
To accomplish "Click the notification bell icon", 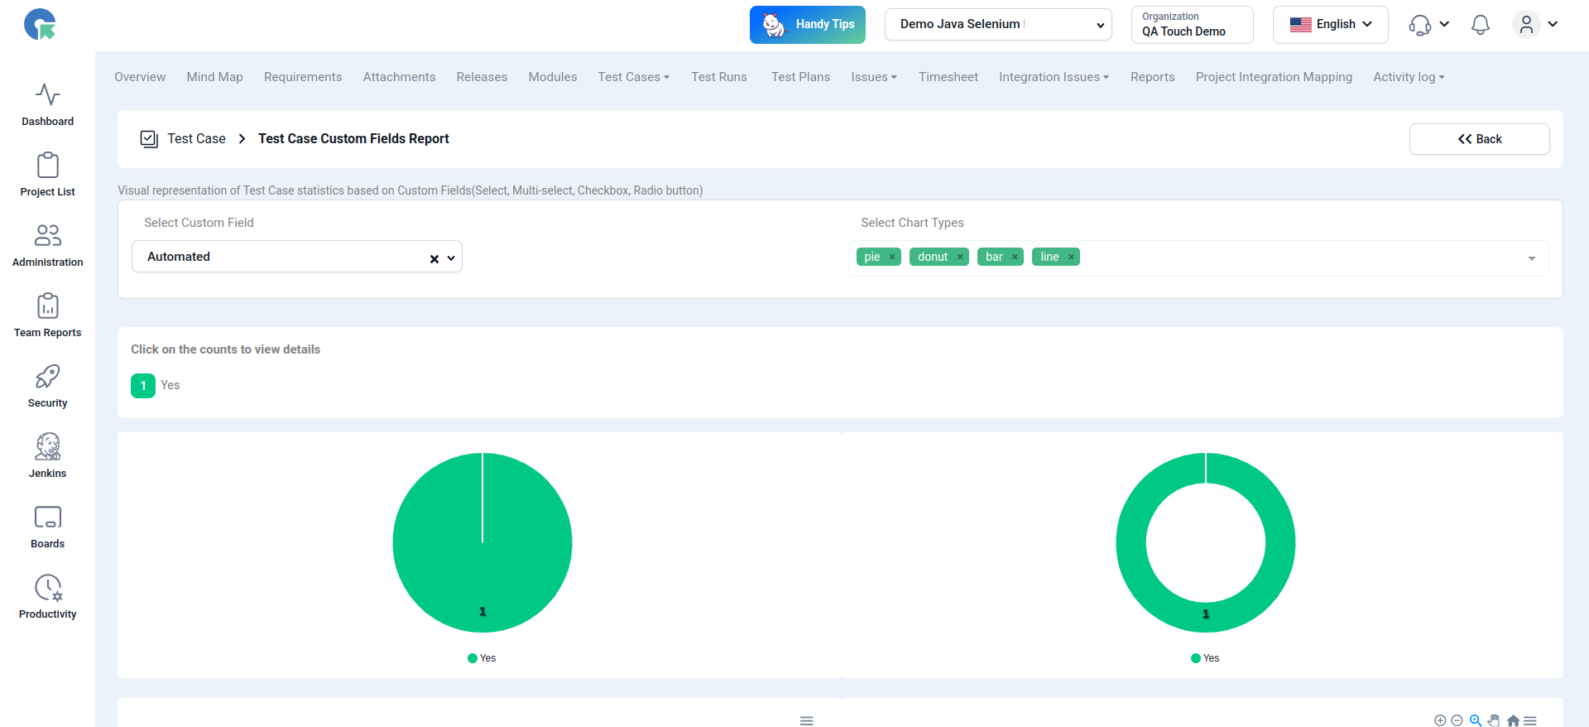I will [x=1480, y=25].
